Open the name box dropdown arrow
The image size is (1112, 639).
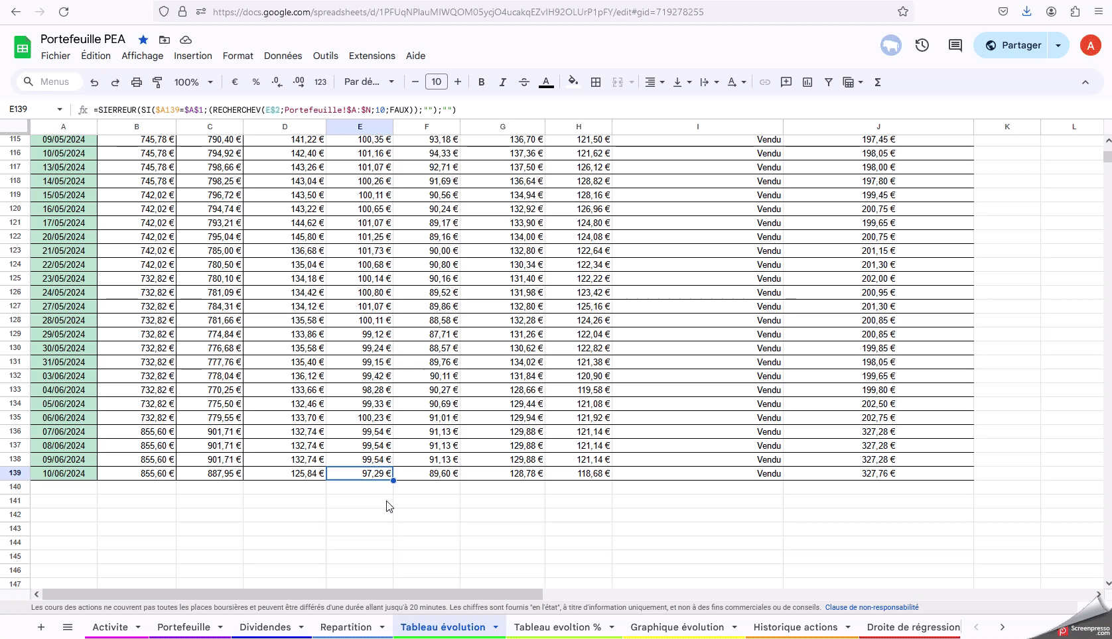click(60, 109)
